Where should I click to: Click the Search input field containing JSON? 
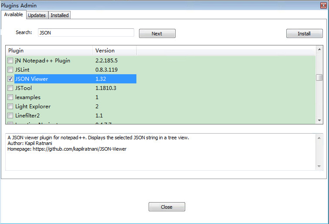(x=86, y=33)
